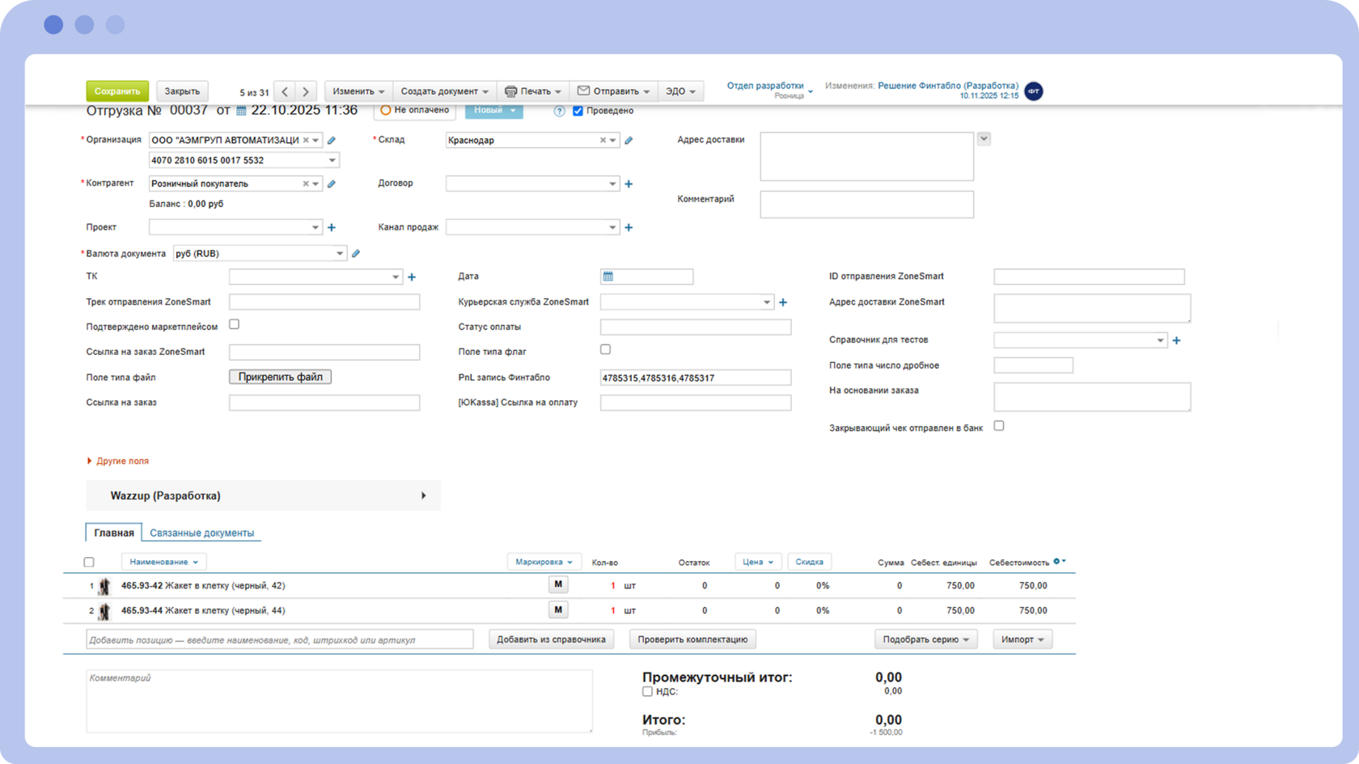The height and width of the screenshot is (764, 1359).
Task: Click the Сохранить button
Action: click(x=117, y=91)
